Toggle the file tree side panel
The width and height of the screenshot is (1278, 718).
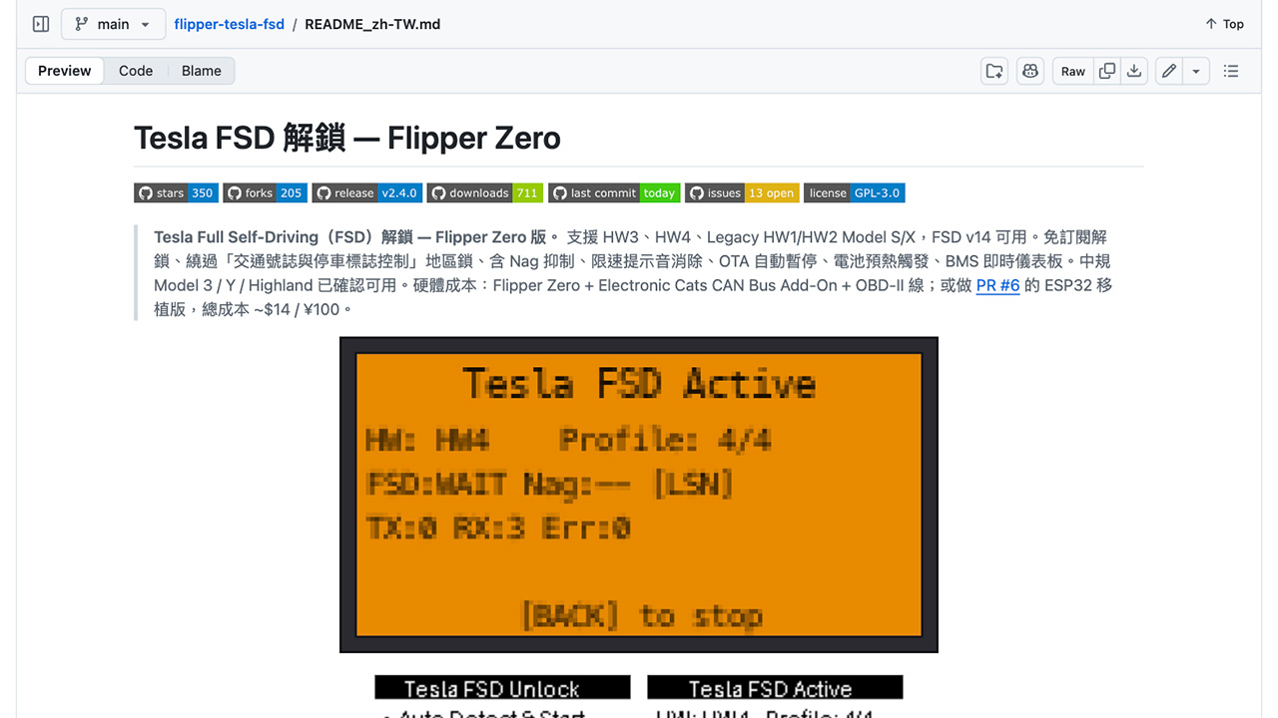pyautogui.click(x=41, y=24)
